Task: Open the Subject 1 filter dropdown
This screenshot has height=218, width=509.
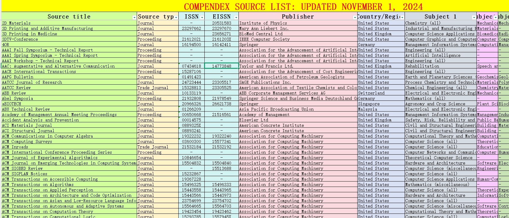Action: click(474, 18)
